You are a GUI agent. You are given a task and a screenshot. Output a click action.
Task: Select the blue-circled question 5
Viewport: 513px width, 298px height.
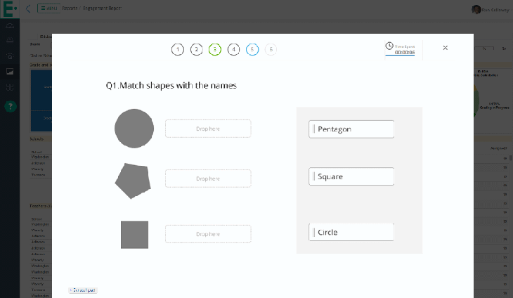252,49
